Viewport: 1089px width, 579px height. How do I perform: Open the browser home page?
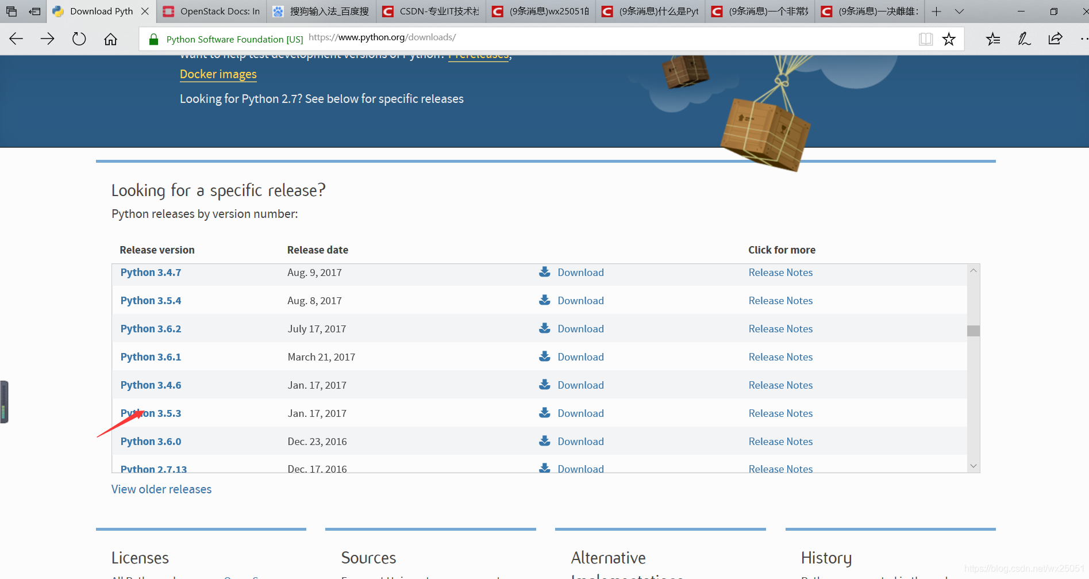coord(110,39)
